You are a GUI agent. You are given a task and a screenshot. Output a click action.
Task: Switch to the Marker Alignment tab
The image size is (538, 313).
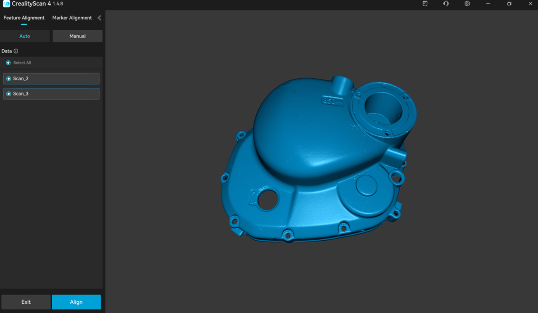point(72,18)
